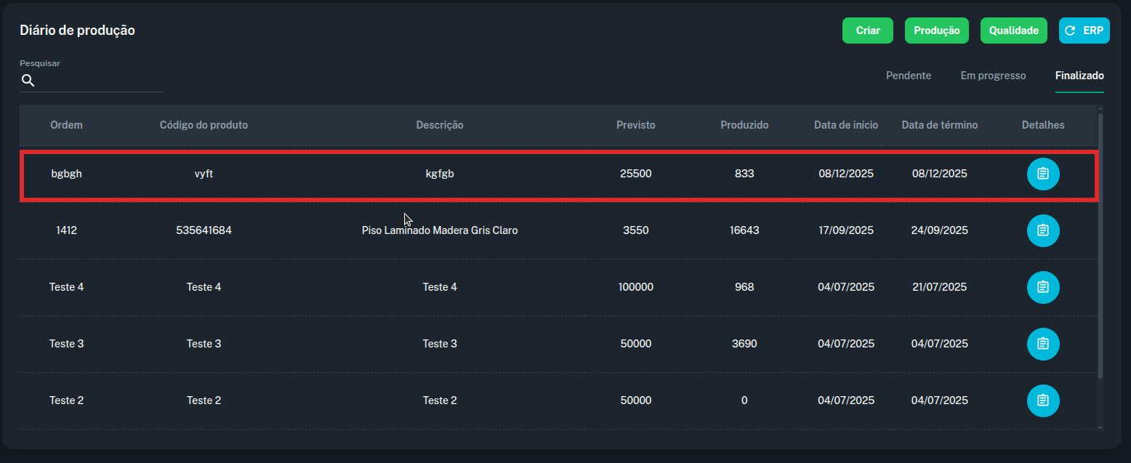Click the Produzido column header
Viewport: 1131px width, 463px height.
point(744,125)
